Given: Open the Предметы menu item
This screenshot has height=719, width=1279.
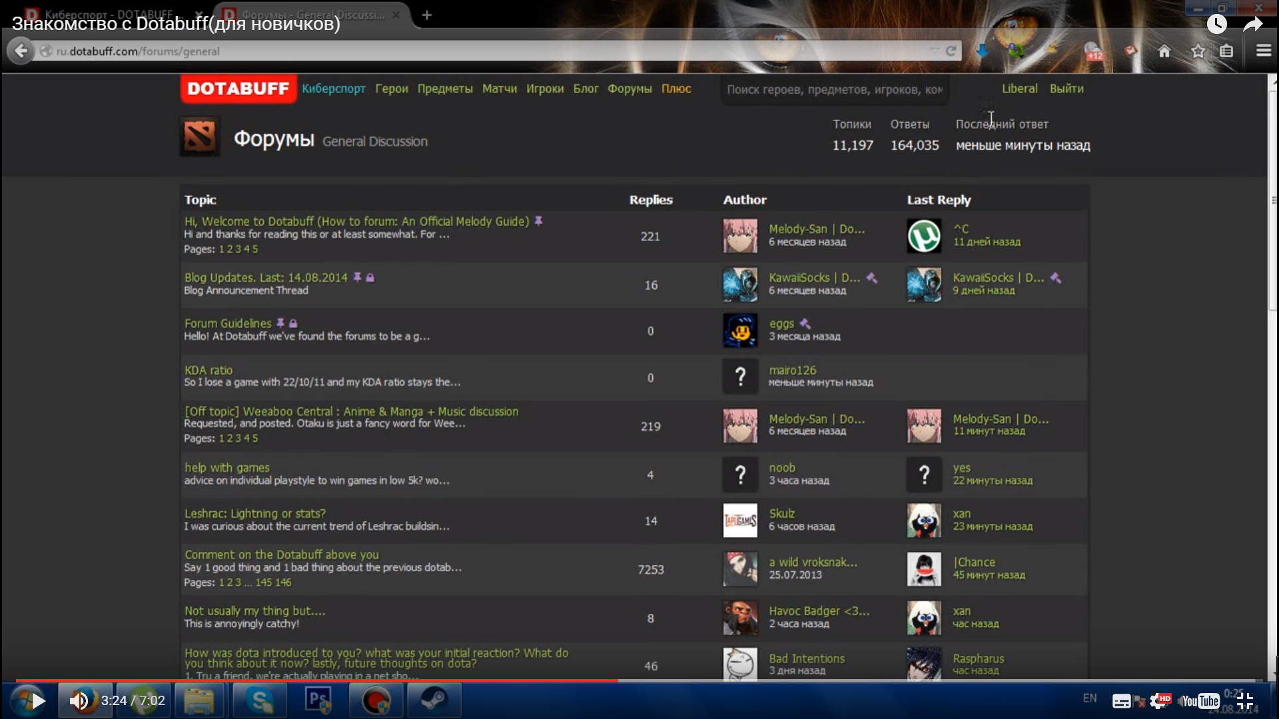Looking at the screenshot, I should pos(445,89).
